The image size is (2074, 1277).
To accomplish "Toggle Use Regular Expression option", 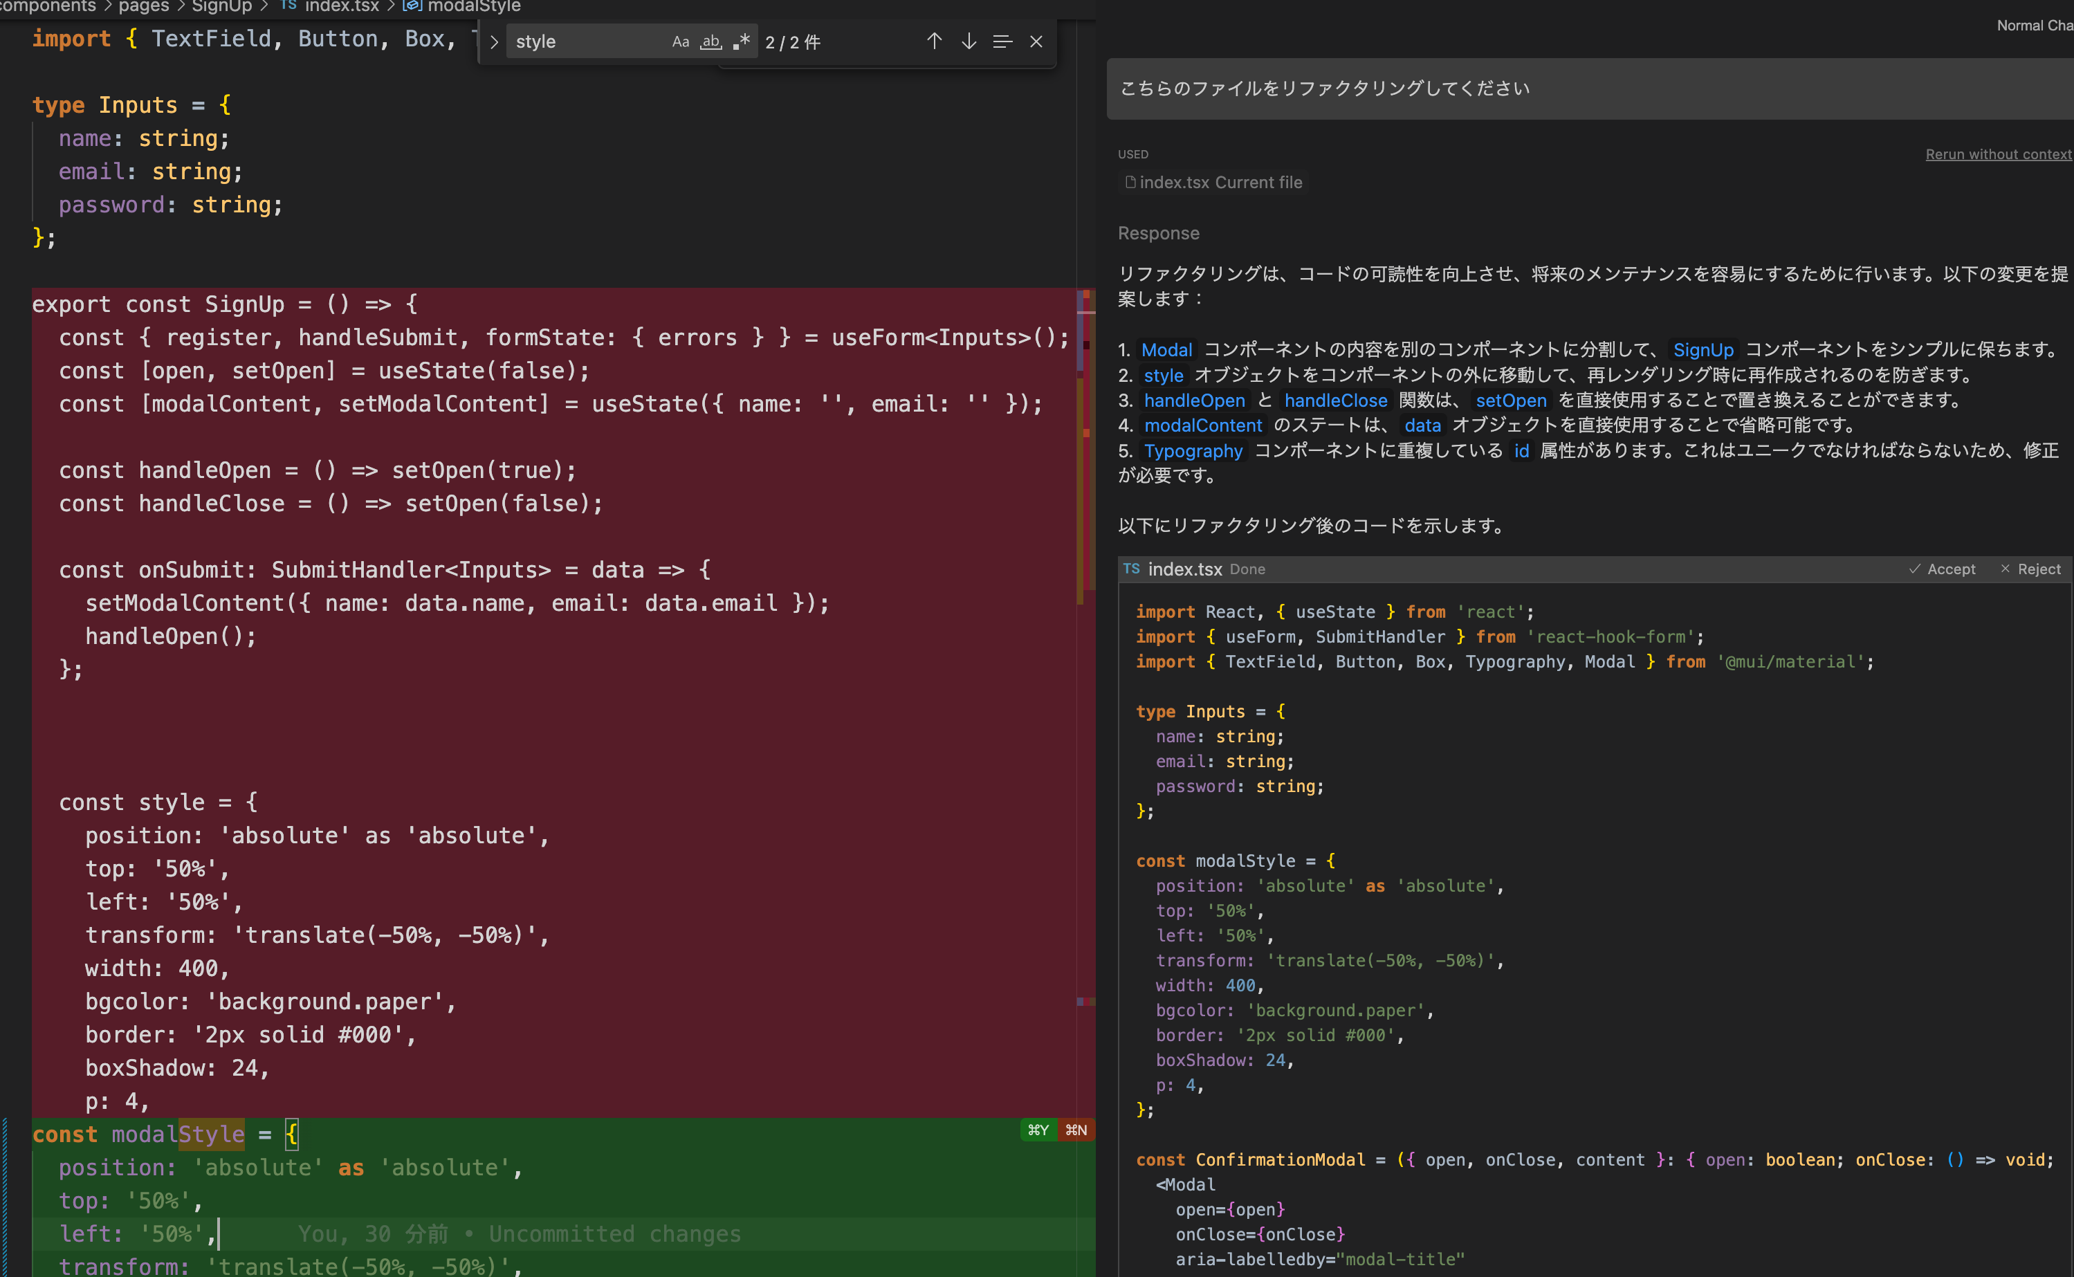I will pos(742,42).
